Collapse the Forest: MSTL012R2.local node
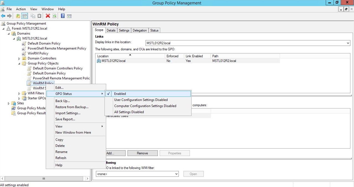 click(4, 29)
